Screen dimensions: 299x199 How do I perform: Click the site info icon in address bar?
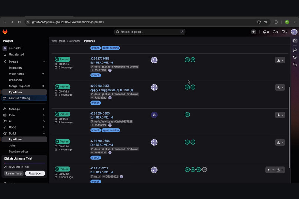point(28,22)
